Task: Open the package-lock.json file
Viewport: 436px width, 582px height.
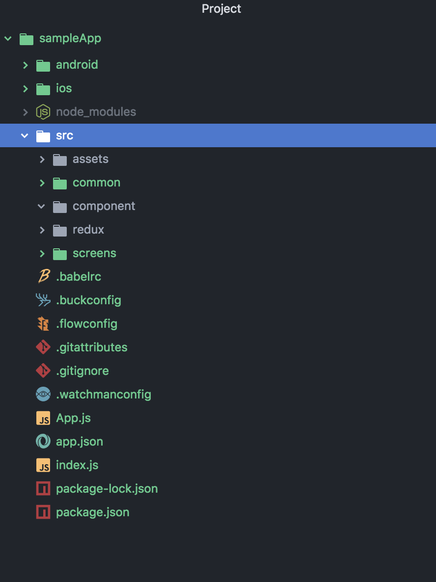Action: pos(107,488)
